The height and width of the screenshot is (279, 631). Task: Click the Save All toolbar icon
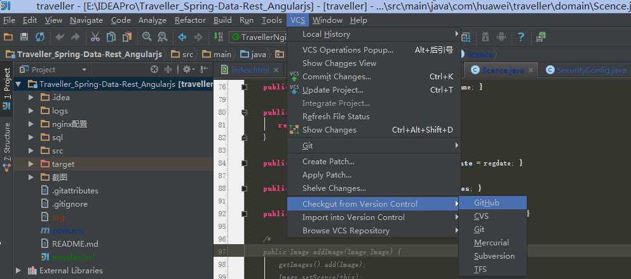24,37
